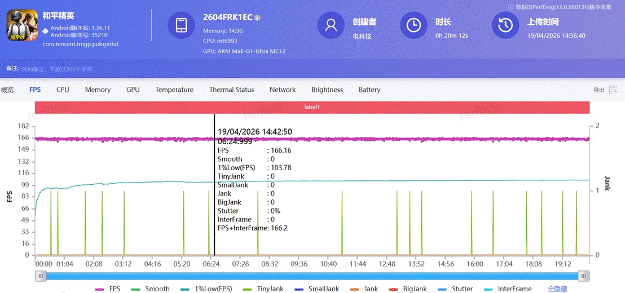Click the PUBG game app icon
625x293 pixels.
pyautogui.click(x=22, y=26)
